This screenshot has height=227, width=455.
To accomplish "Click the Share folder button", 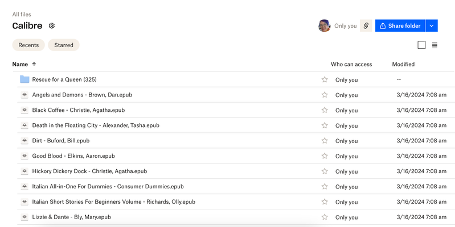I will (x=400, y=26).
